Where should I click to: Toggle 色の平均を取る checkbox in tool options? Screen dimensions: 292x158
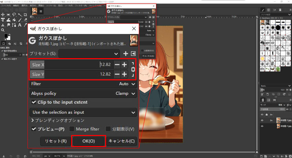tap(2, 51)
